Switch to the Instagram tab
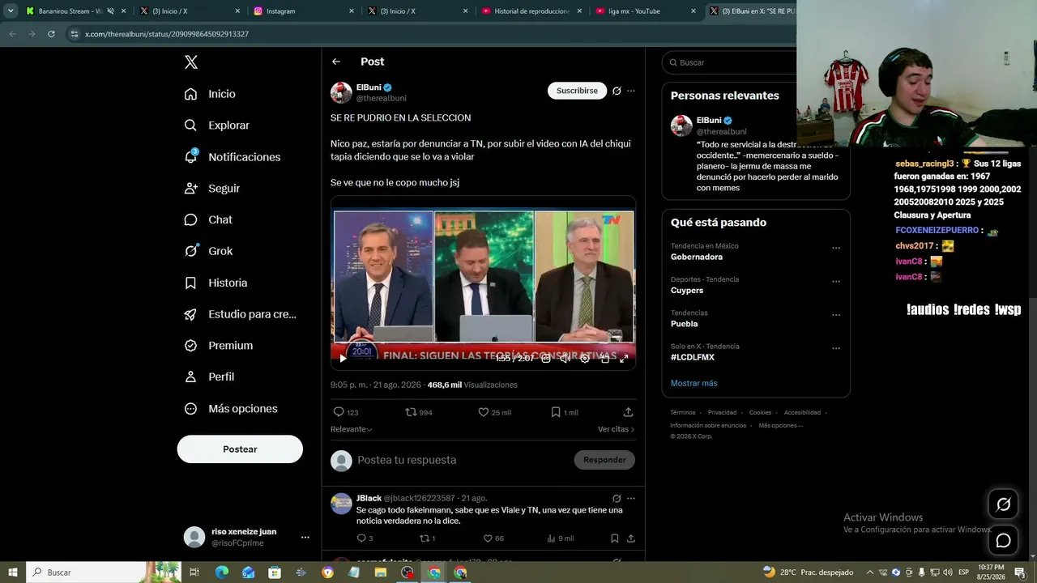The width and height of the screenshot is (1037, 583). point(303,11)
